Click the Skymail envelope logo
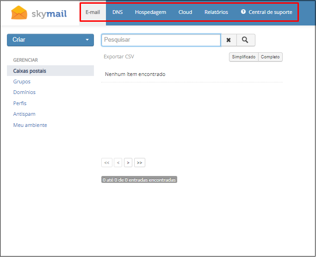316x257 pixels. (x=19, y=13)
